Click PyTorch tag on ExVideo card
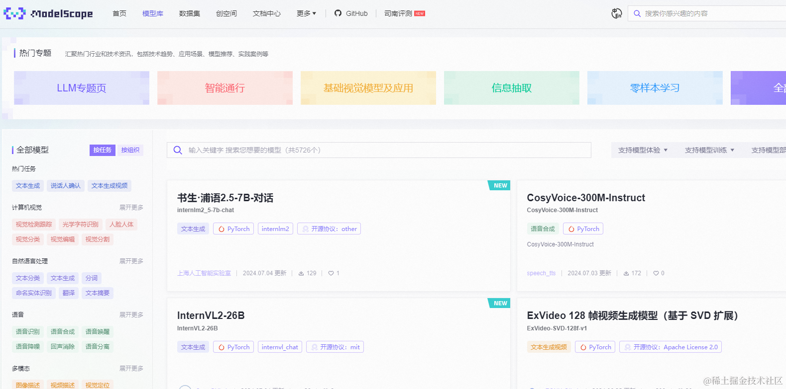The width and height of the screenshot is (786, 389). pos(595,347)
